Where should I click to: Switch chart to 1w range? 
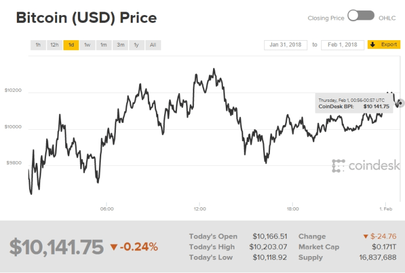87,45
